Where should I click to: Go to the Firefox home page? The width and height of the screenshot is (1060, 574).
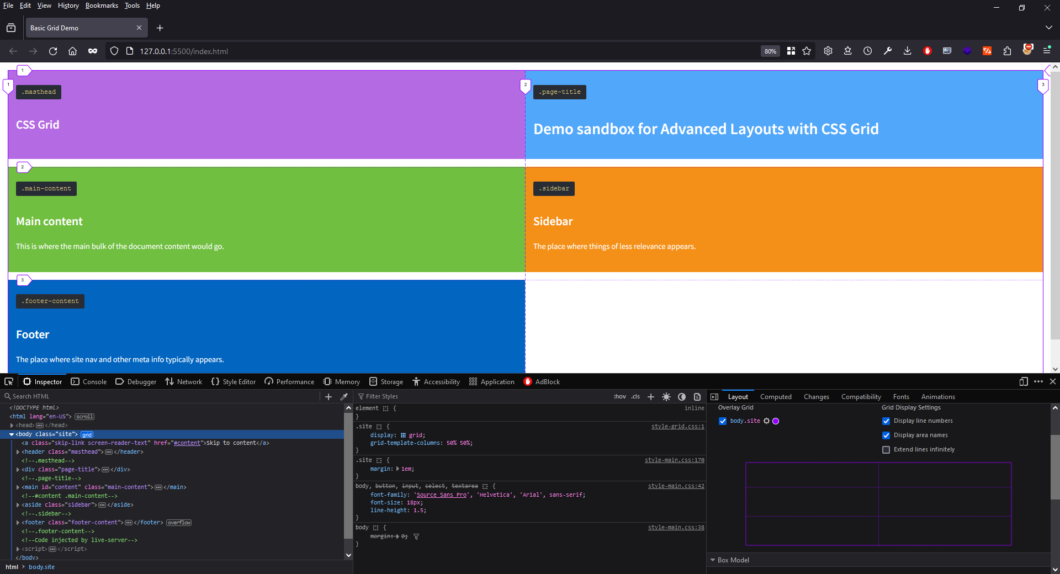click(x=72, y=51)
